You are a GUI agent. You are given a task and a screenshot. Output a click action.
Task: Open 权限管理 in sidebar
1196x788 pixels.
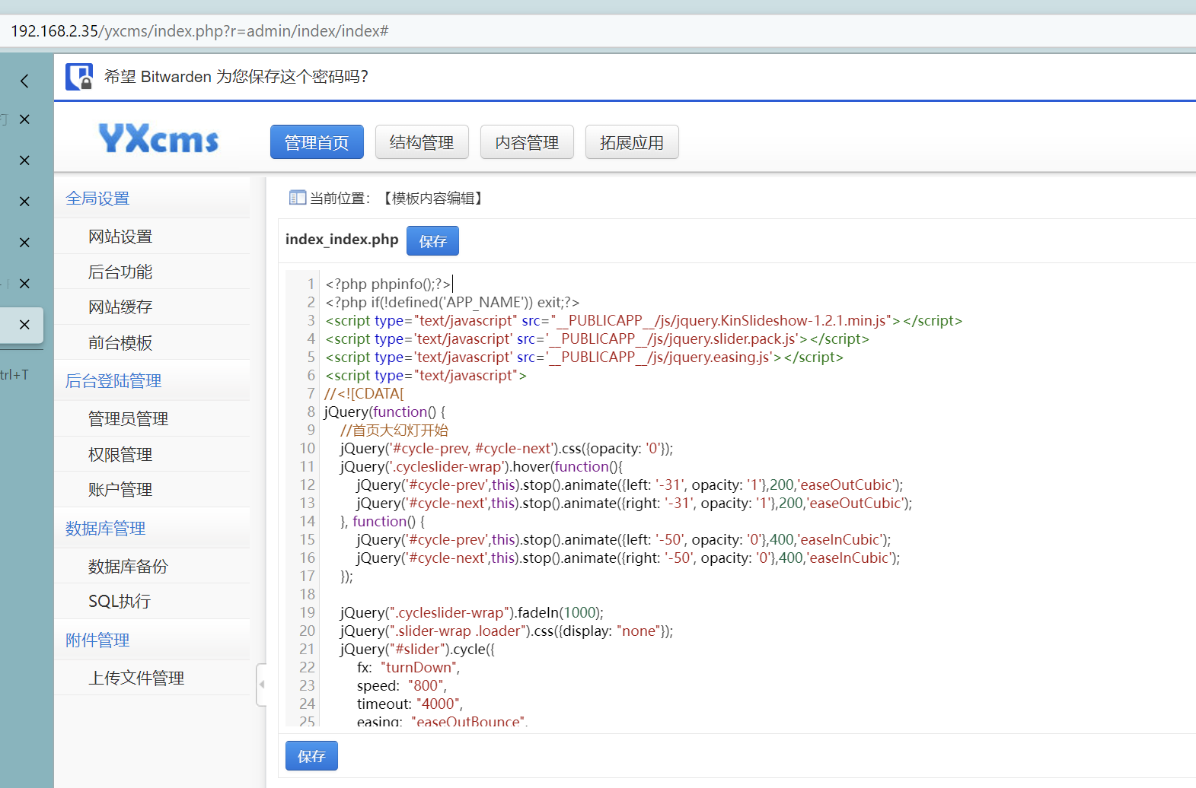click(152, 454)
